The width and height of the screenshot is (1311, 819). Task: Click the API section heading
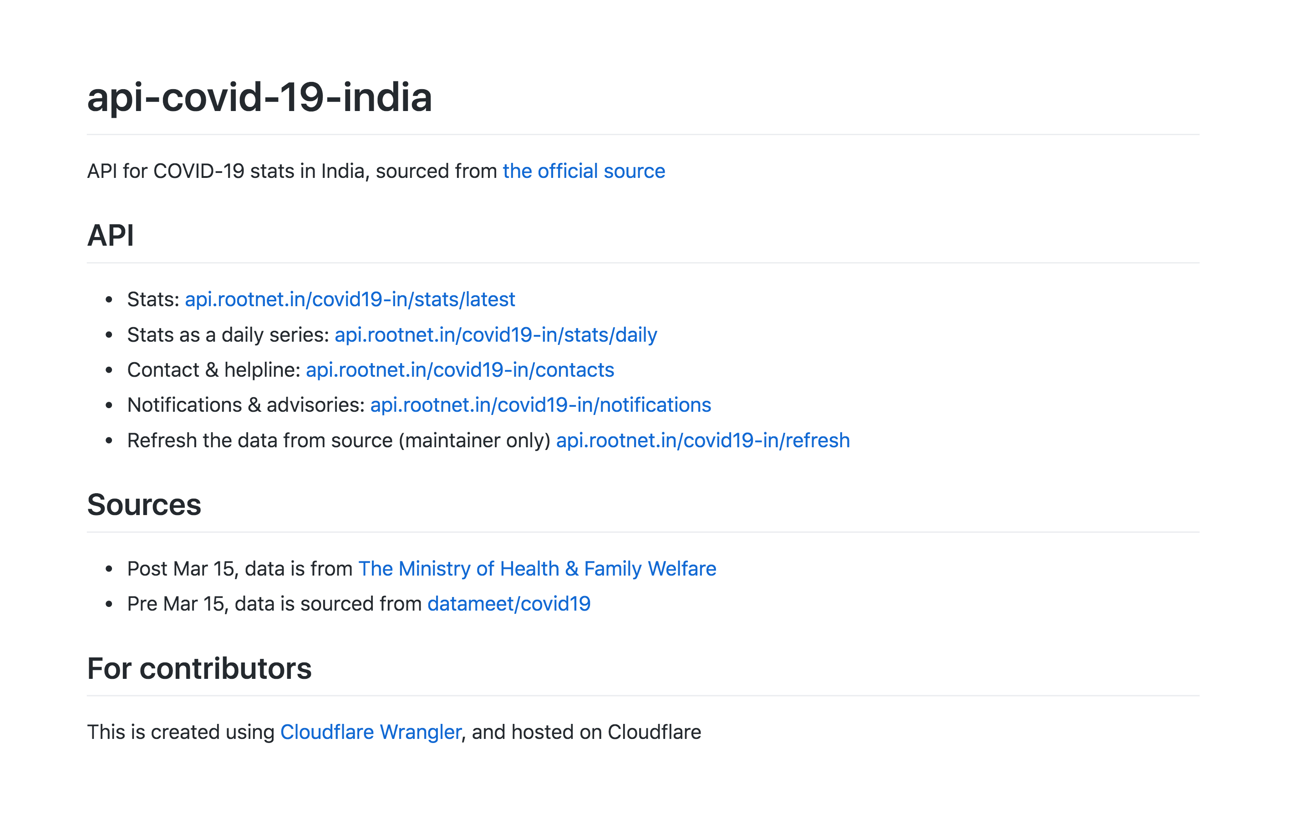111,235
